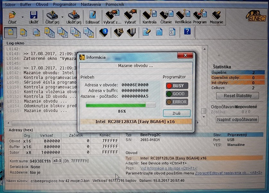Image resolution: width=269 pixels, height=193 pixels.
Task: Click the Čítanie read device icon
Action: click(x=166, y=17)
